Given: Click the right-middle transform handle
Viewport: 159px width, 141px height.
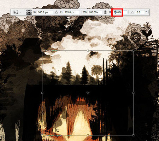Looking at the screenshot, I should 133,93.
